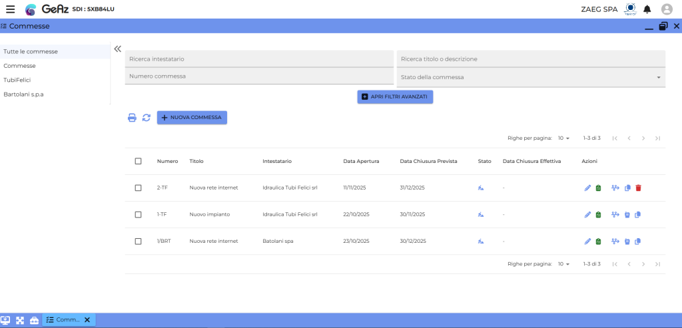Expand the top rows-per-page selector
The width and height of the screenshot is (682, 328).
click(563, 138)
